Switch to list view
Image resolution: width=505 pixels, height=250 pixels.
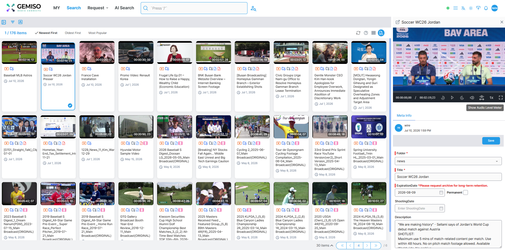[374, 33]
